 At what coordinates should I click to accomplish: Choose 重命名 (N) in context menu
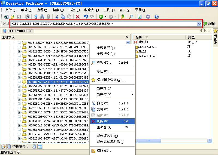pos(113,127)
